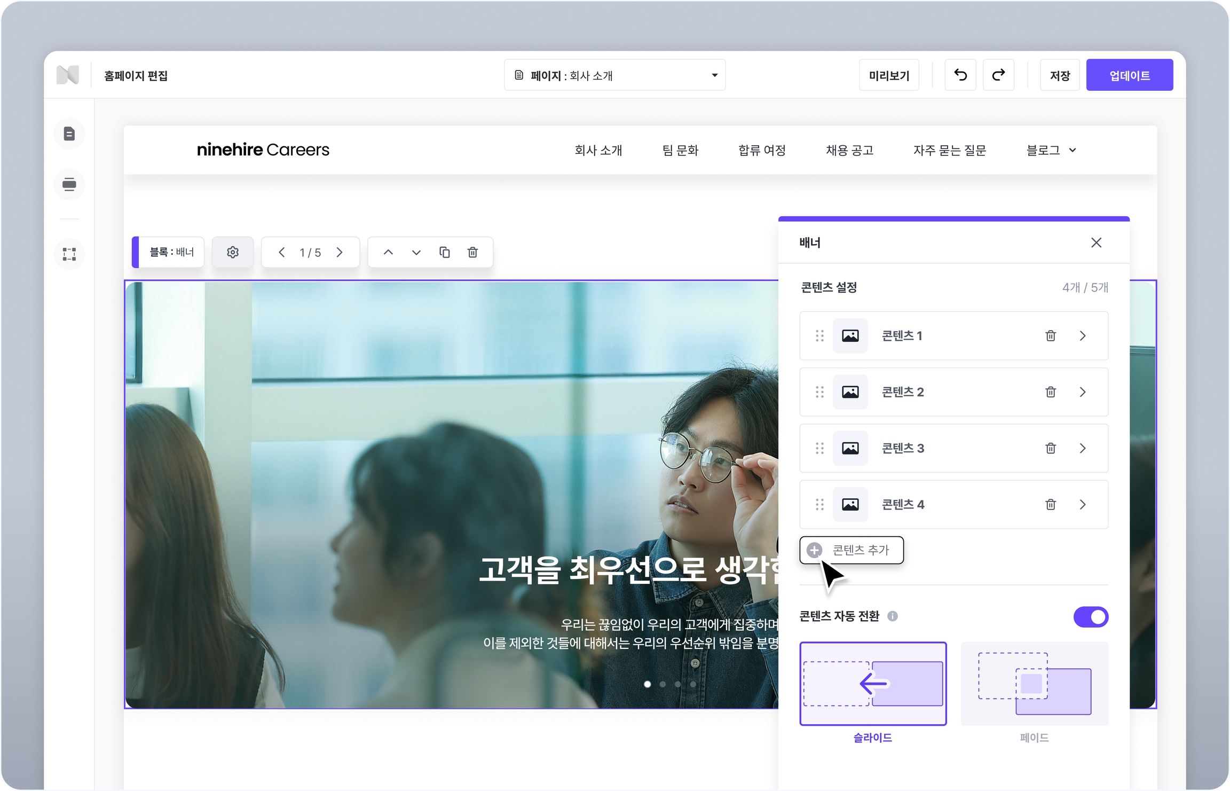
Task: Expand 콘텐츠 1 details chevron
Action: [1082, 336]
